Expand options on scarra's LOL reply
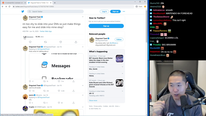This screenshot has width=206, height=116. click(x=83, y=95)
